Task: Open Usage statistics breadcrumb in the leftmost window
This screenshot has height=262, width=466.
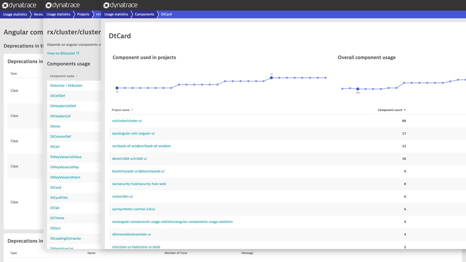Action: pos(15,14)
